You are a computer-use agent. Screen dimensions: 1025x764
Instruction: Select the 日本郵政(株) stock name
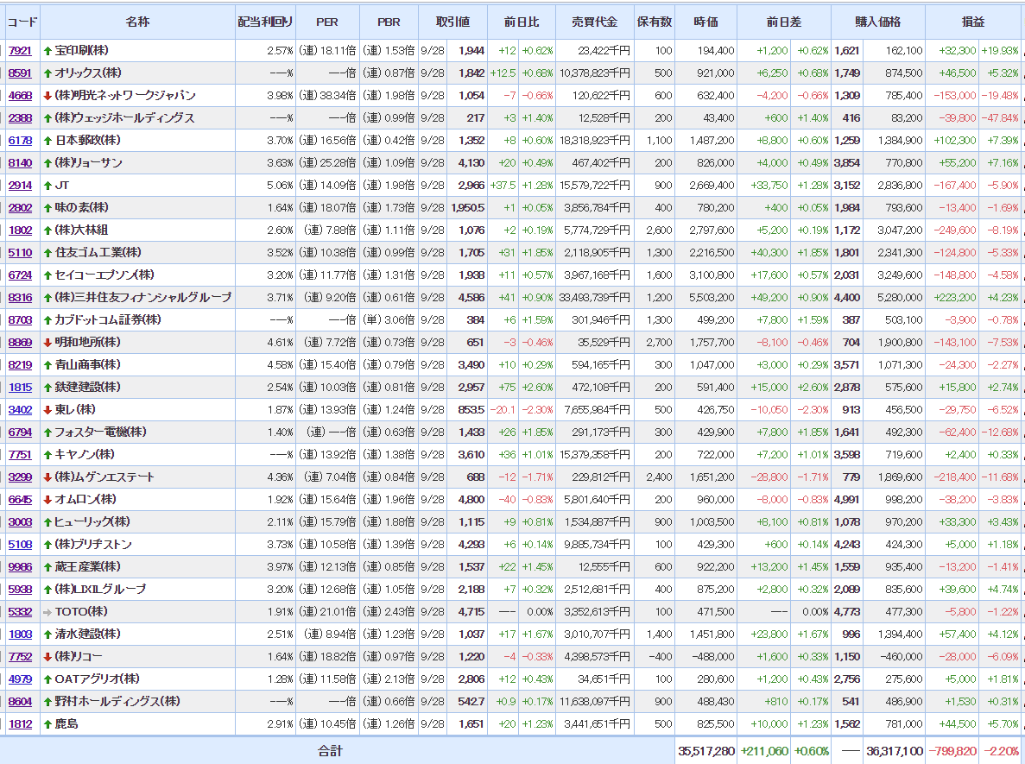point(87,141)
